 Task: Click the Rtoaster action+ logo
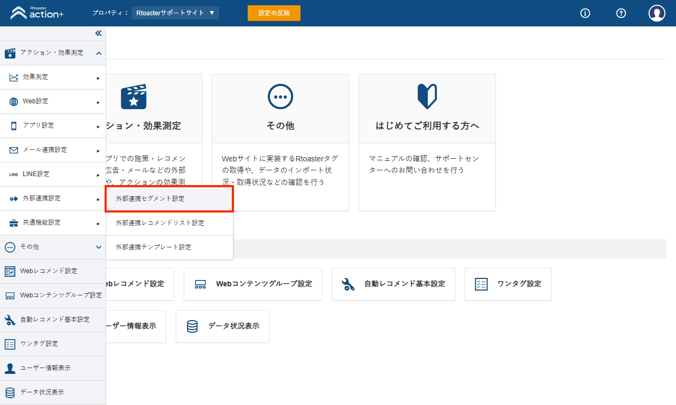(x=37, y=13)
